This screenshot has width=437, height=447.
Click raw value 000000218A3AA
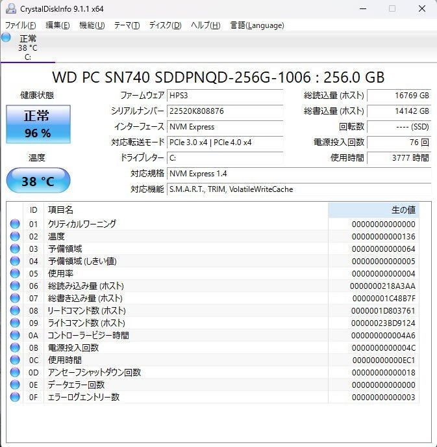click(x=382, y=286)
